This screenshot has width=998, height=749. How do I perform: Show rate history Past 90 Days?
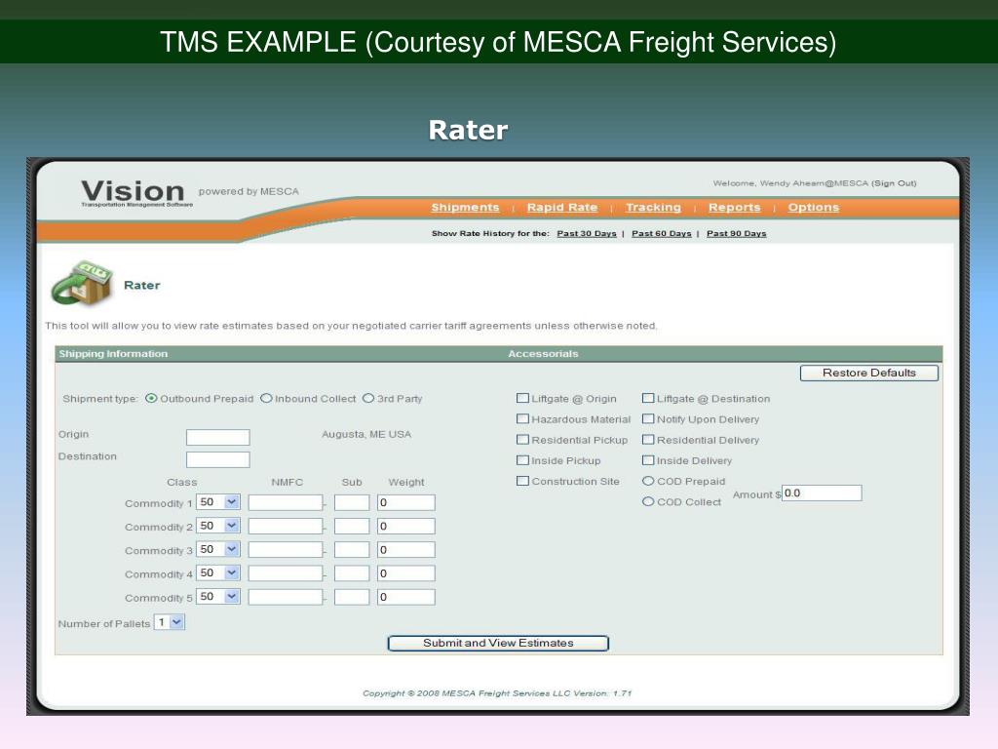[737, 234]
